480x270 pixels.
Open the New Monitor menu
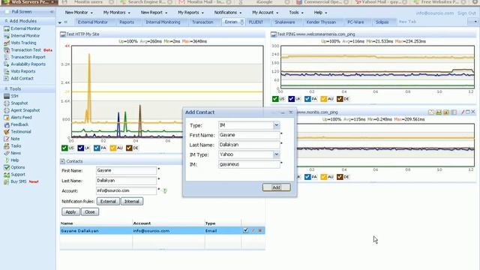click(x=79, y=13)
